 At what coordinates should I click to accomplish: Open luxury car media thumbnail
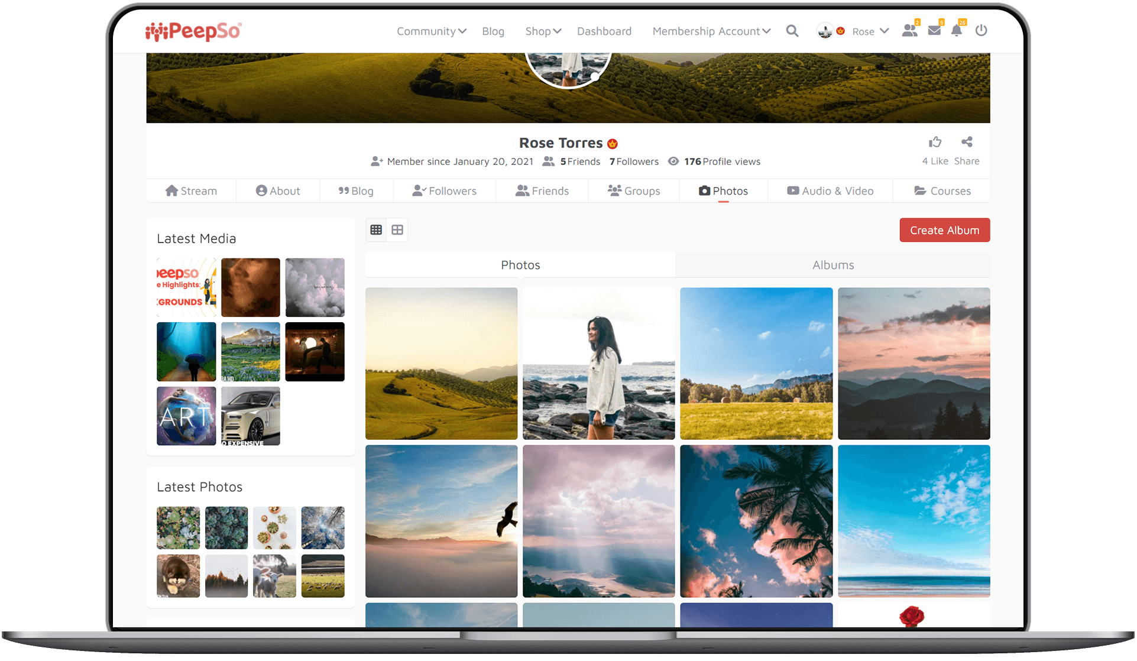pyautogui.click(x=251, y=416)
